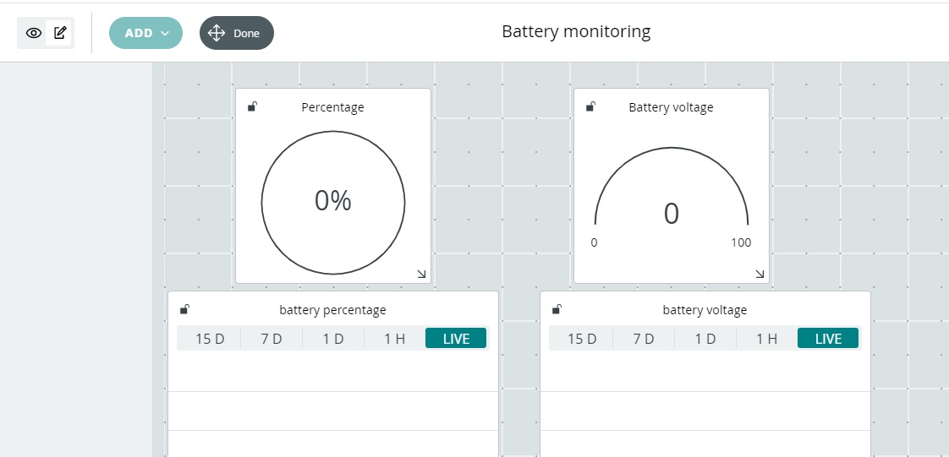Select the edit mode pencil icon
The height and width of the screenshot is (457, 949).
(x=59, y=33)
